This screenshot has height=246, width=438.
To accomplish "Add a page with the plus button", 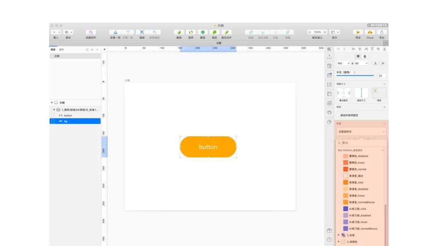I will pyautogui.click(x=92, y=50).
